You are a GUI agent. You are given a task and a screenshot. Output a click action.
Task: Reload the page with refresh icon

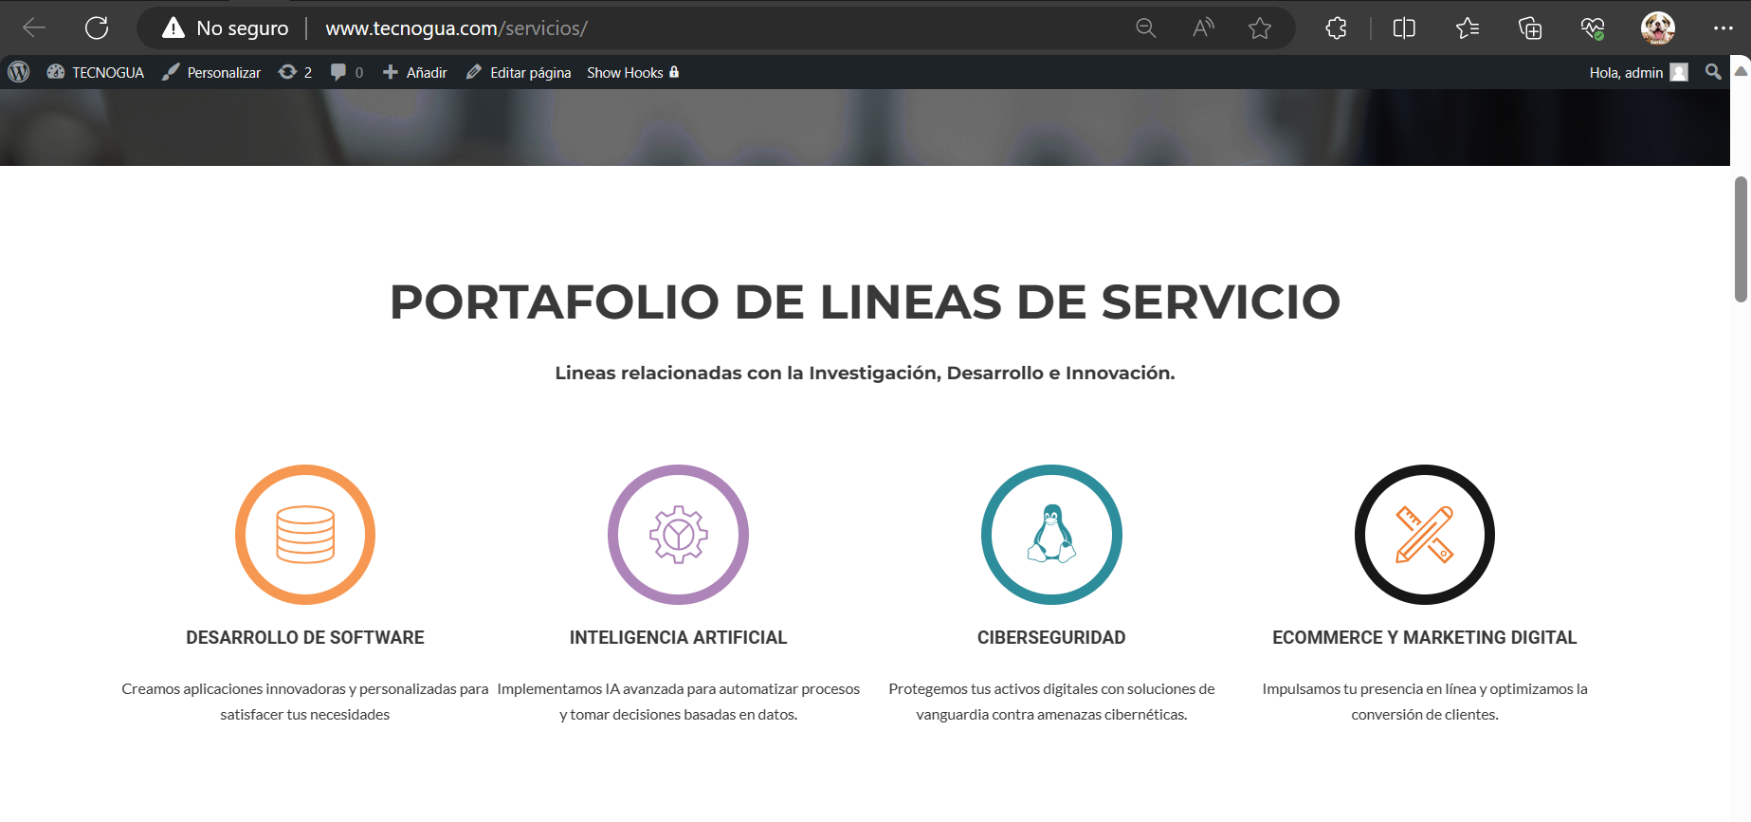click(97, 28)
